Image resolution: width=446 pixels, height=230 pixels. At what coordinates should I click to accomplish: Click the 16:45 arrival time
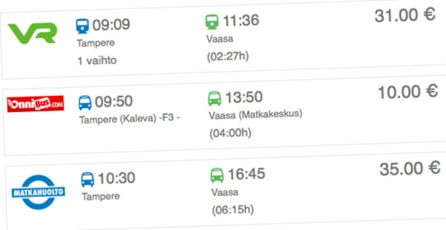tap(246, 174)
